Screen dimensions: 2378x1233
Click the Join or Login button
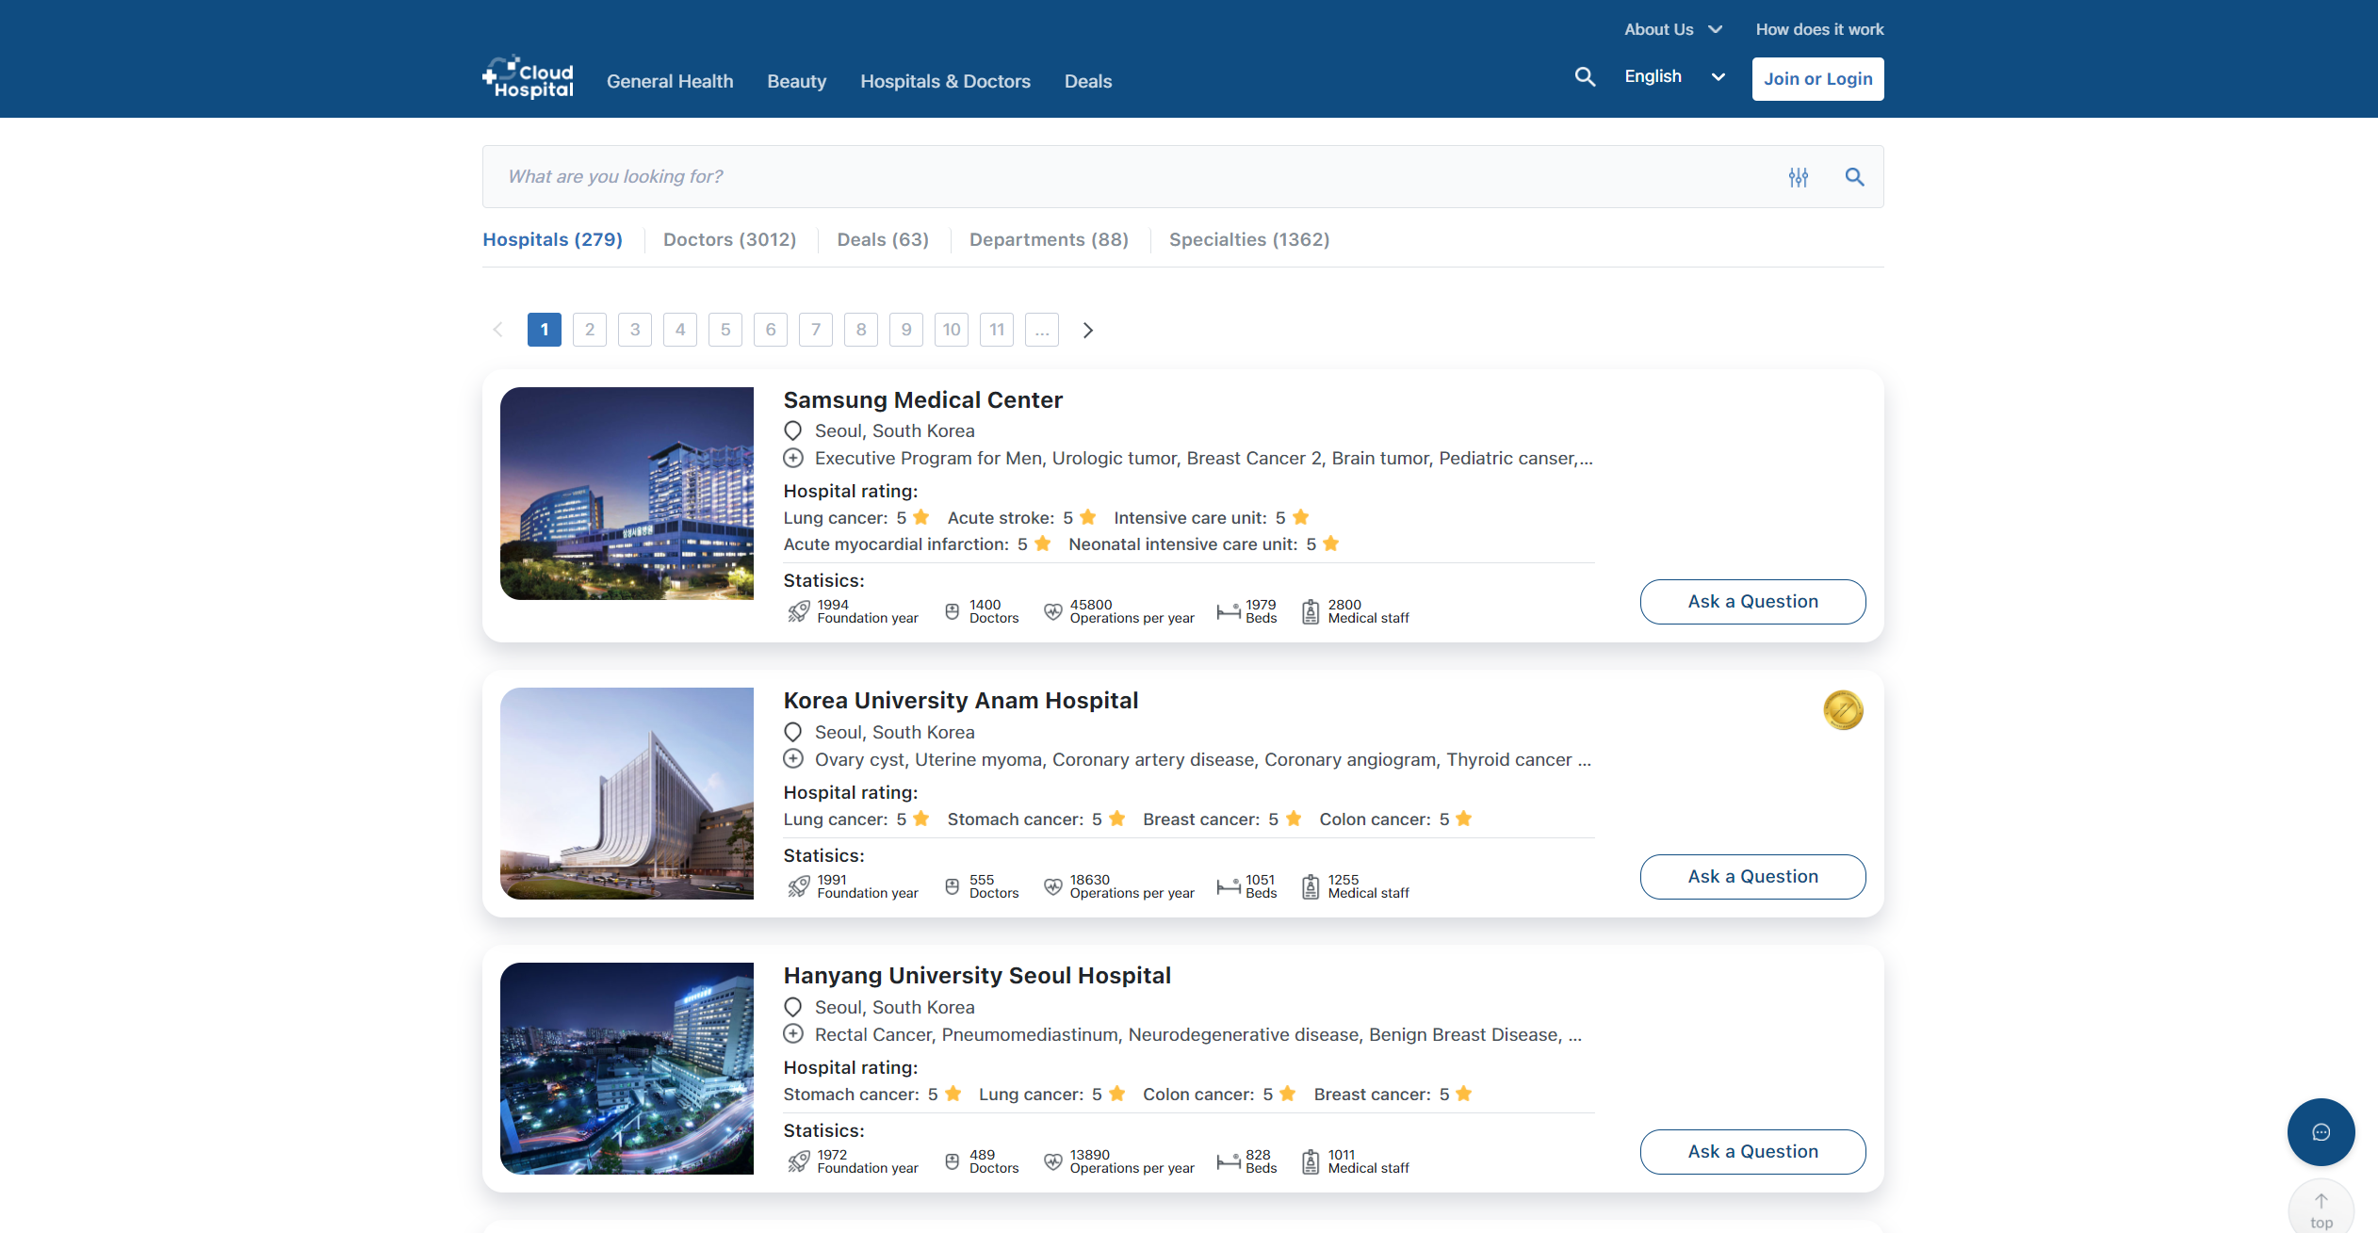[1817, 79]
